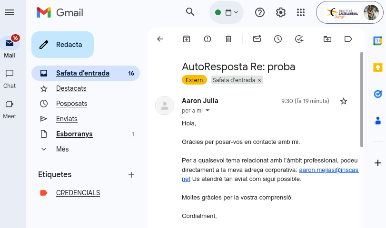The height and width of the screenshot is (228, 386).
Task: Remove the Safata d'entrada label chip
Action: [x=259, y=80]
